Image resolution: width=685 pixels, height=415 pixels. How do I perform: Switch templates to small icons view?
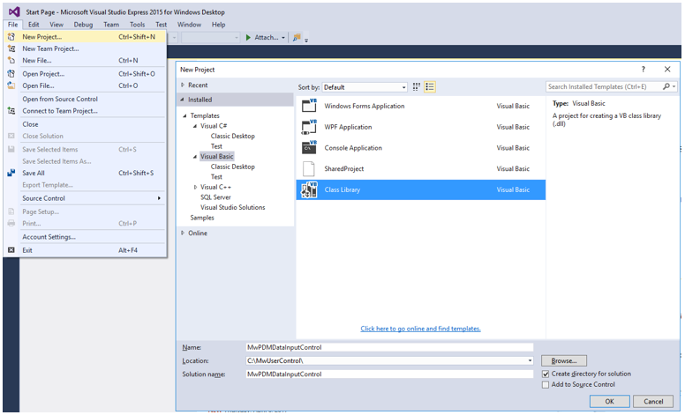(x=417, y=86)
